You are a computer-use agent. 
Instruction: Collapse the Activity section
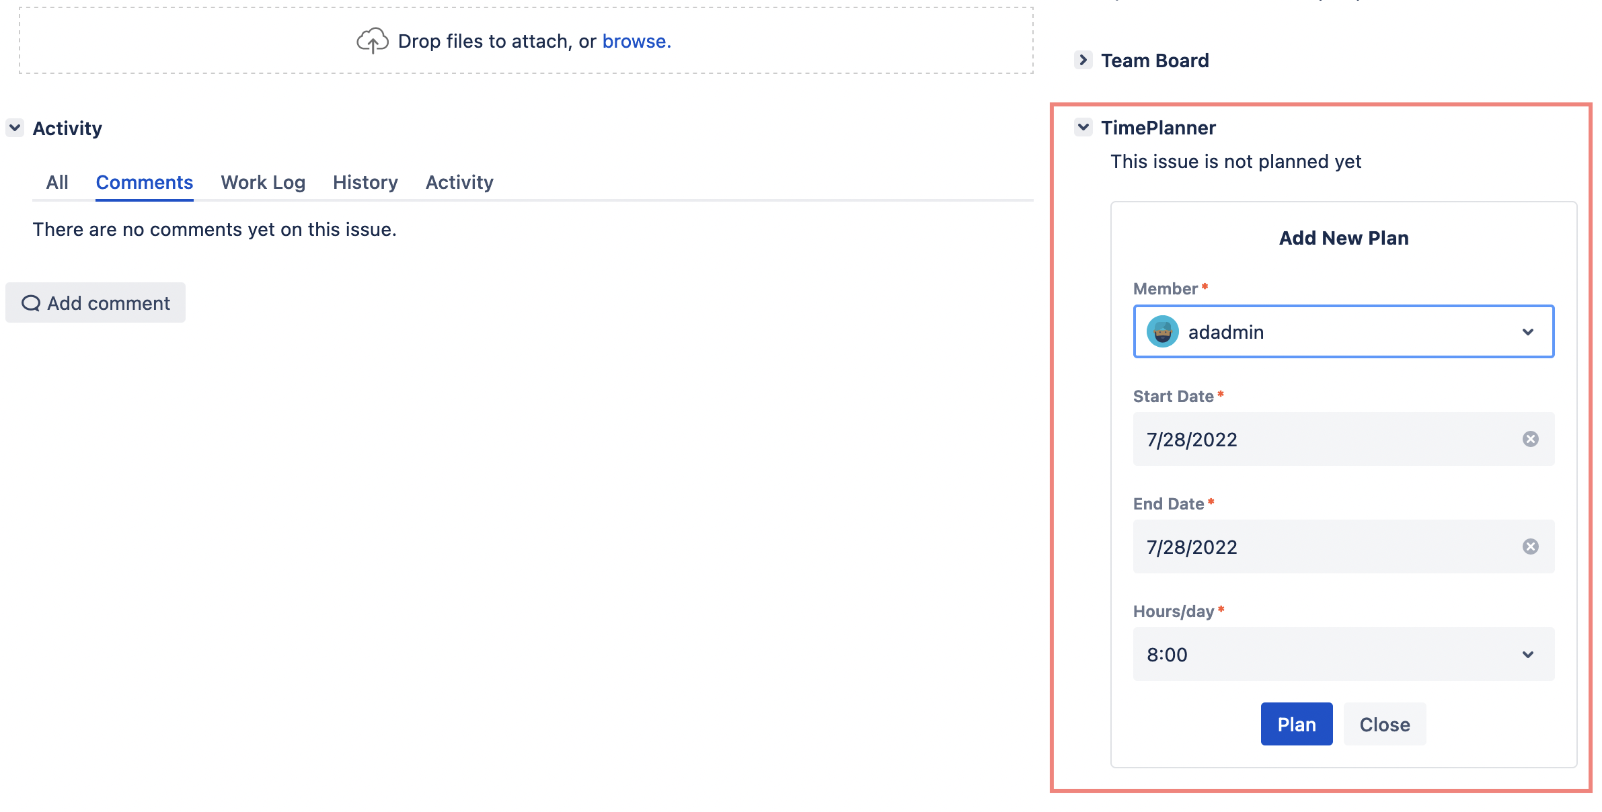click(15, 128)
